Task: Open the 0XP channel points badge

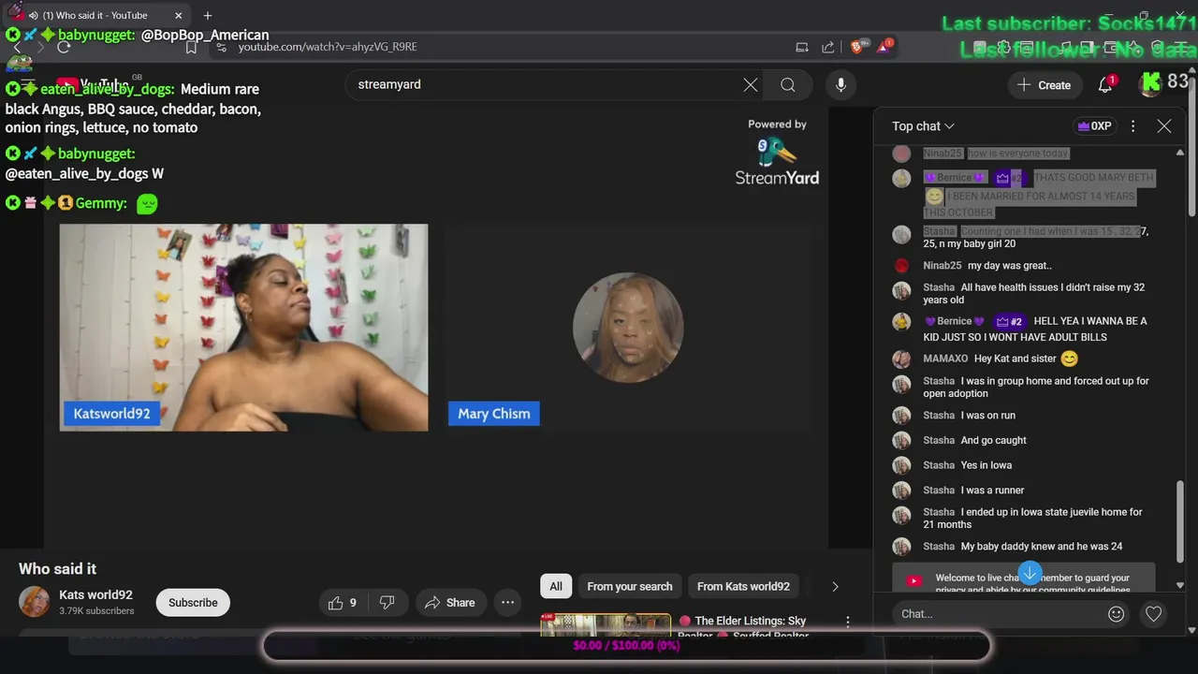Action: [x=1095, y=126]
